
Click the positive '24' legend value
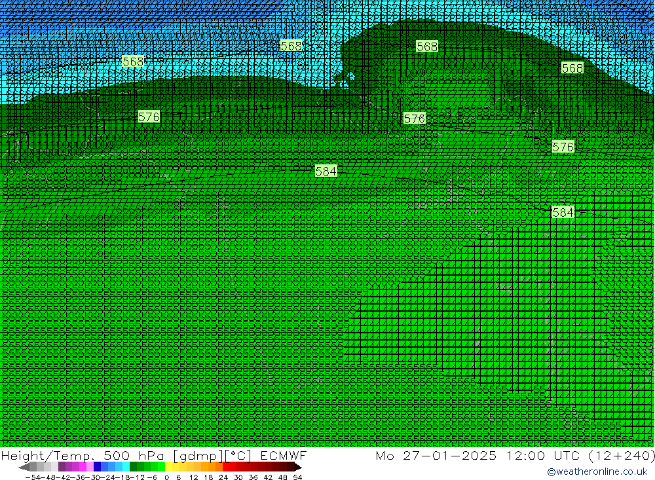[223, 477]
